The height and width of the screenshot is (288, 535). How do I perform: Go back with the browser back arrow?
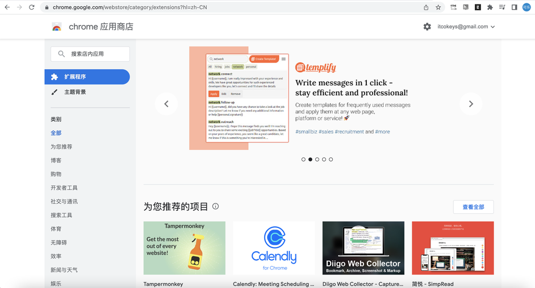tap(7, 7)
